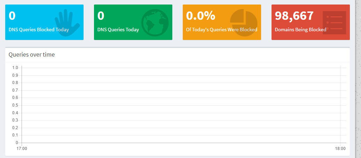Image resolution: width=361 pixels, height=158 pixels.
Task: Select the Domains Being Blocked label
Action: coord(300,30)
